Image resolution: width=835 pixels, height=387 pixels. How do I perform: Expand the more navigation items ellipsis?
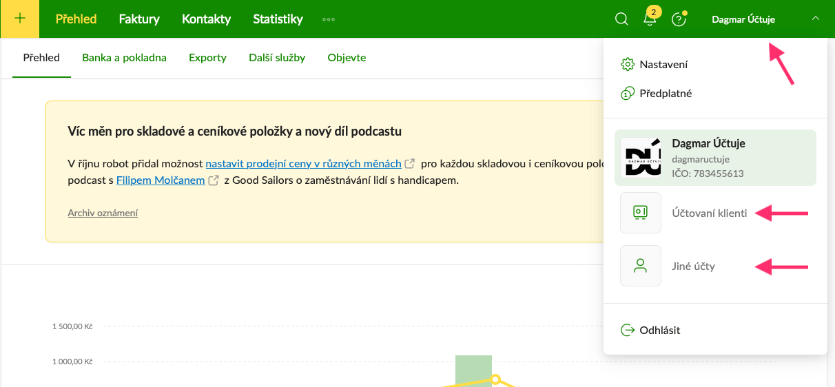tap(329, 19)
